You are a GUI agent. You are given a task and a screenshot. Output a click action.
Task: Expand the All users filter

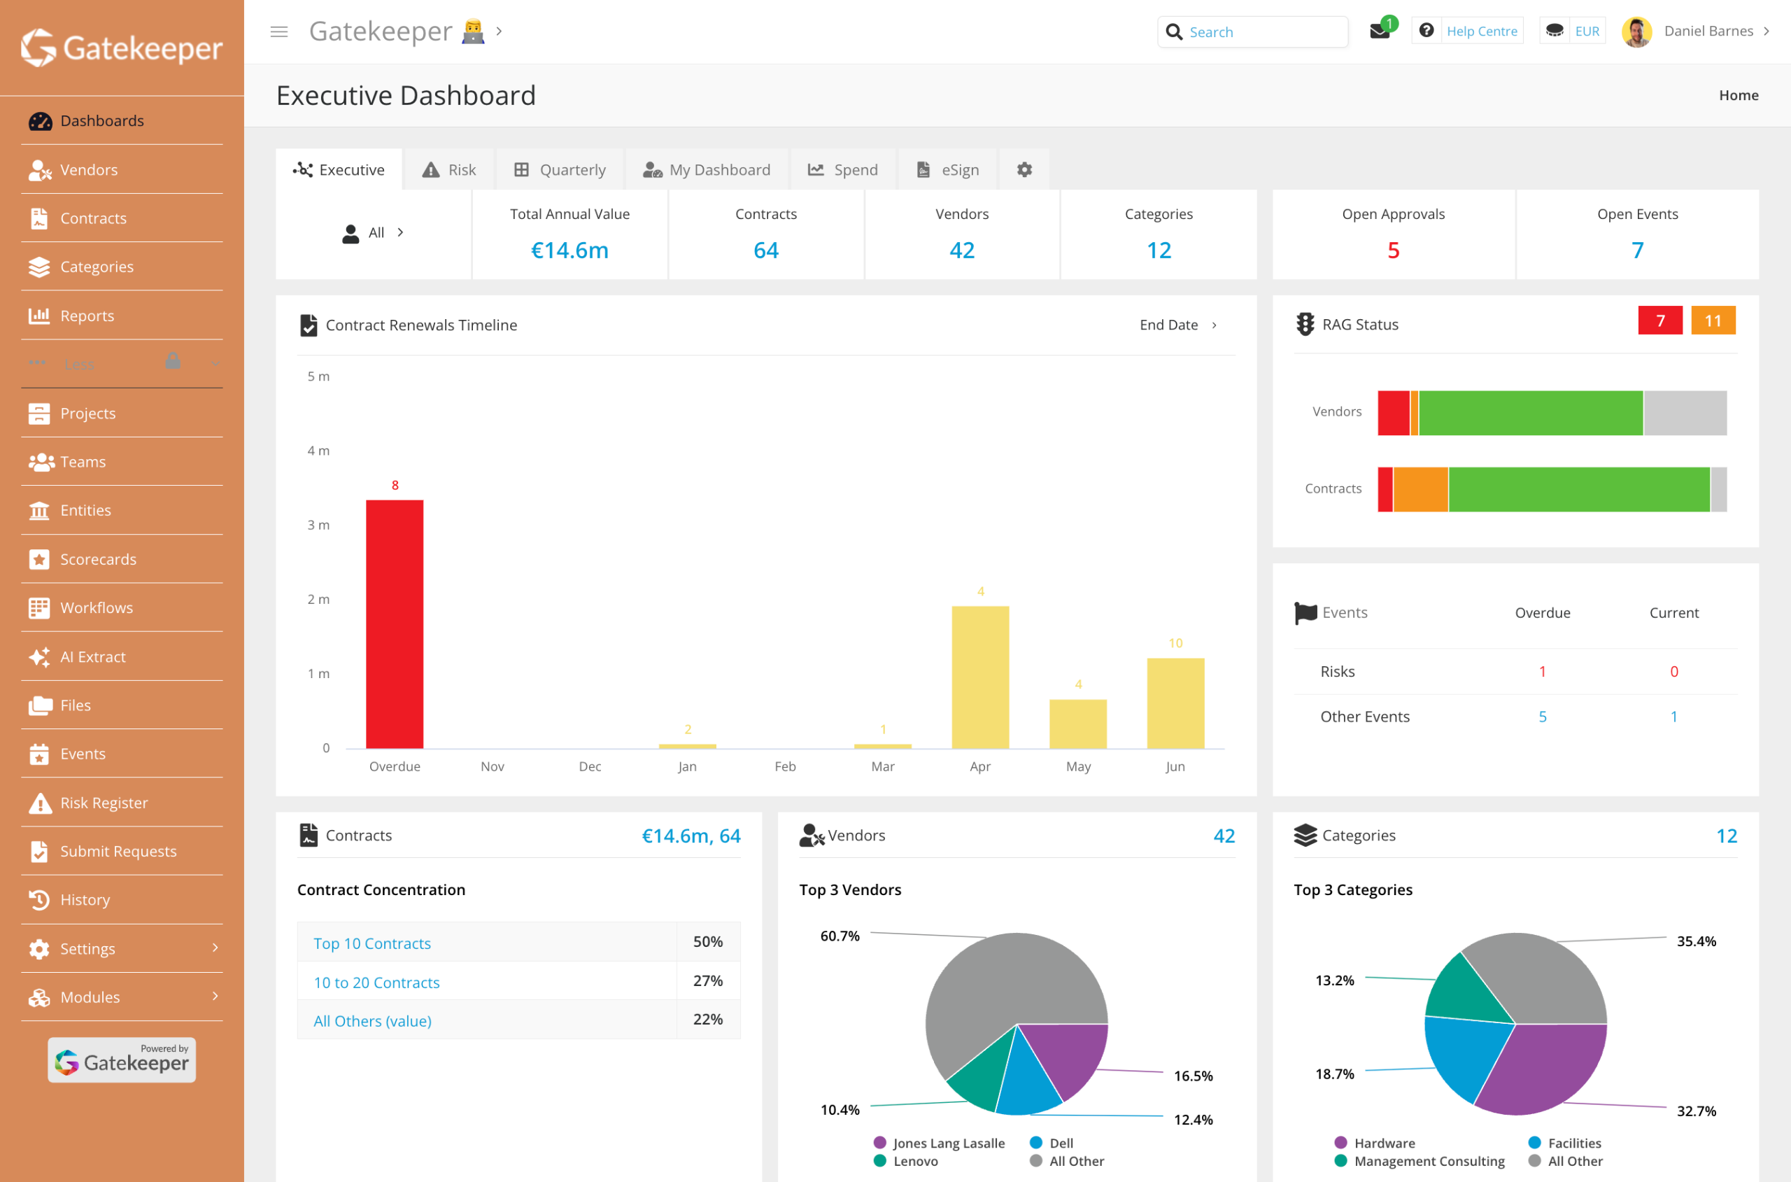[x=374, y=233]
